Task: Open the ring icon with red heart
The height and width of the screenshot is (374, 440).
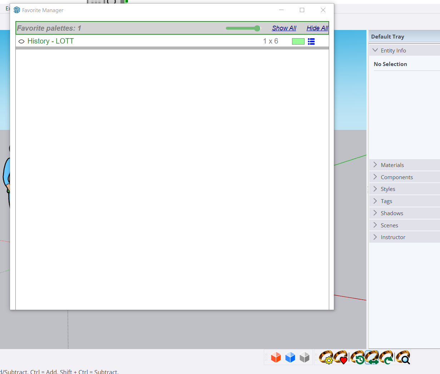Action: [x=341, y=357]
